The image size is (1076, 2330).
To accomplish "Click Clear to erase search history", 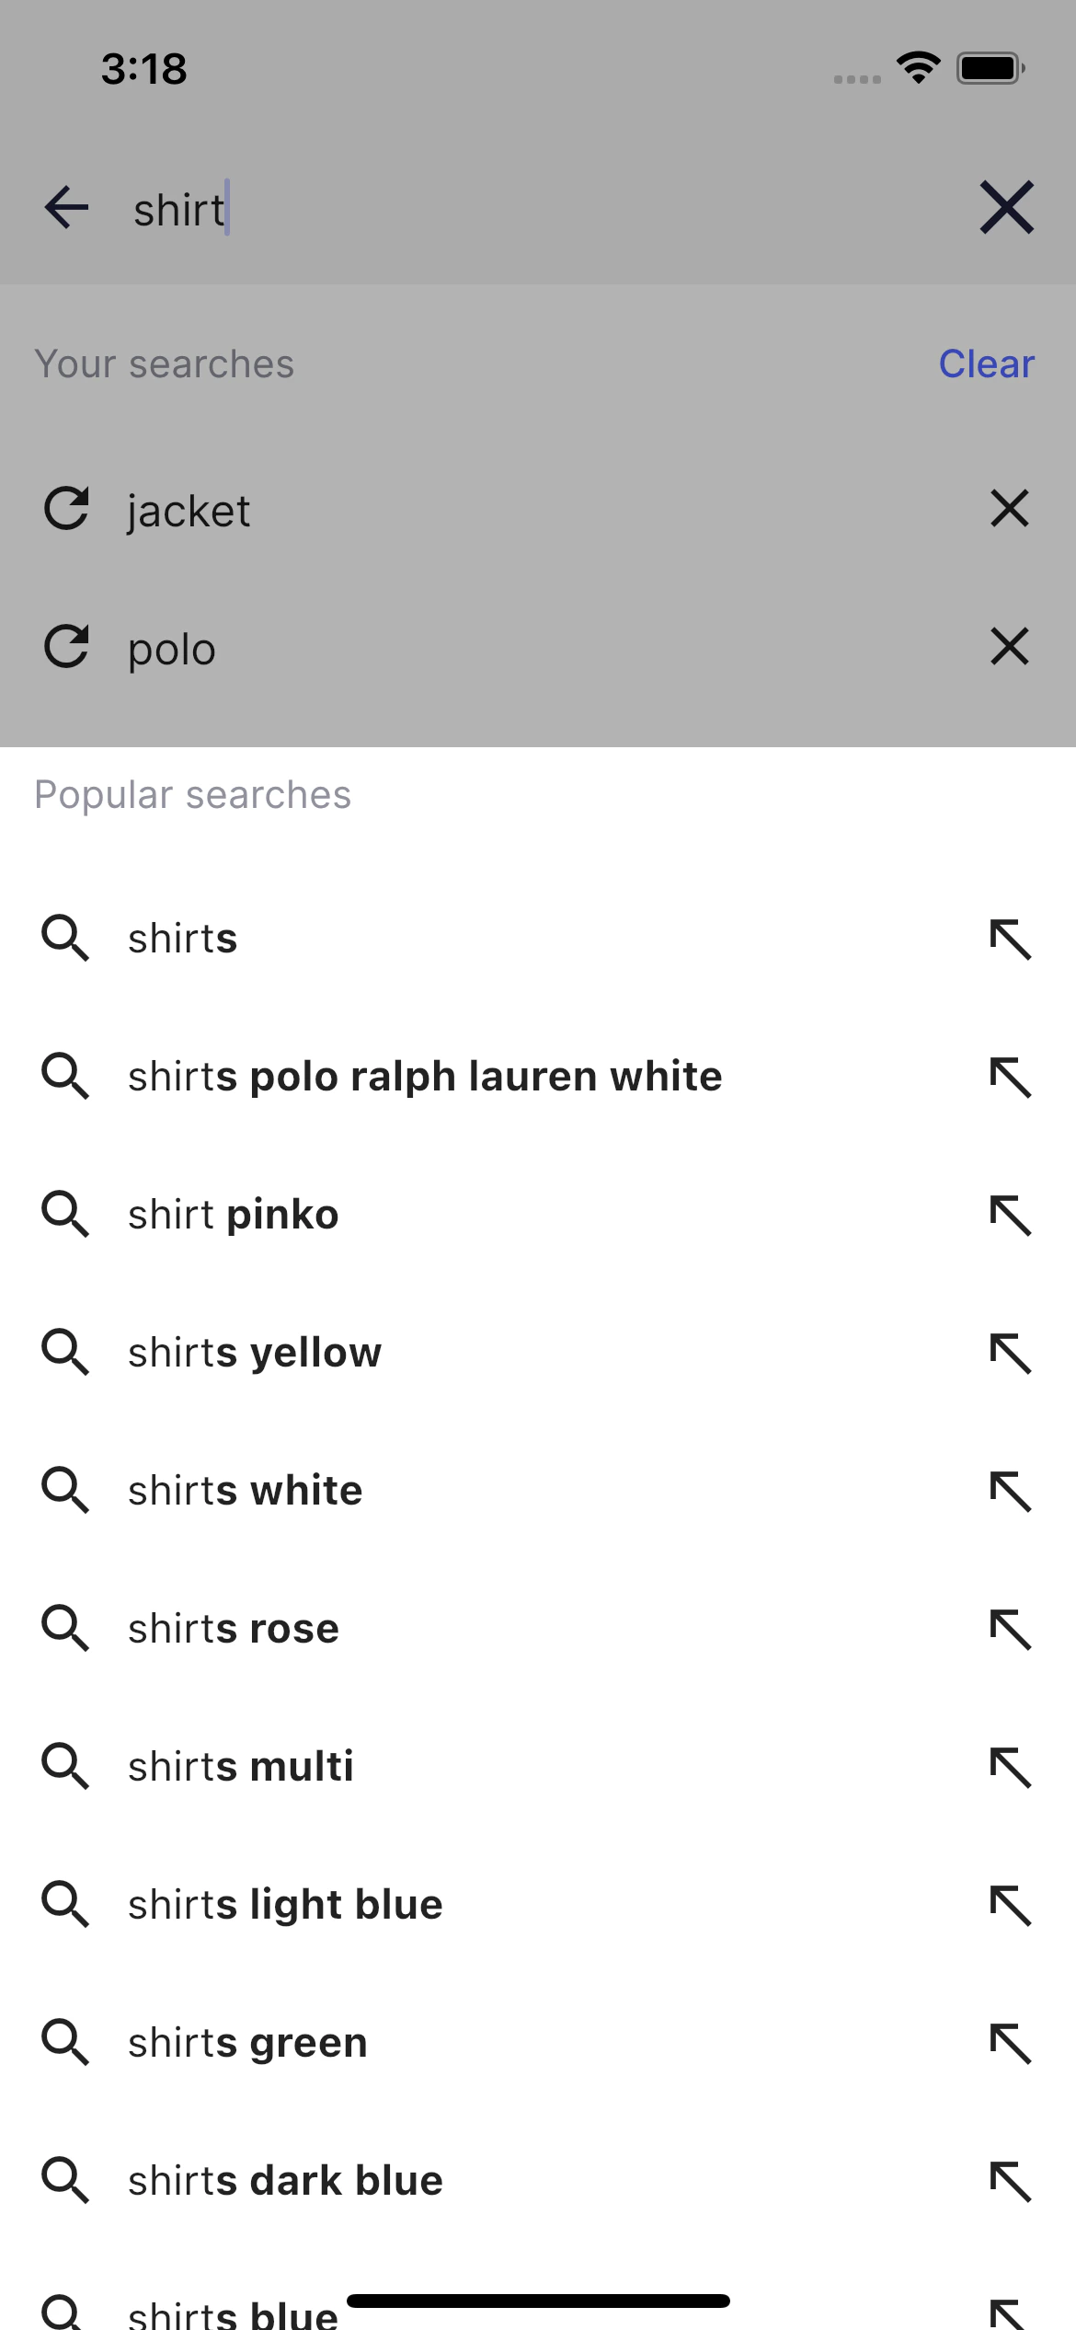I will [x=986, y=364].
